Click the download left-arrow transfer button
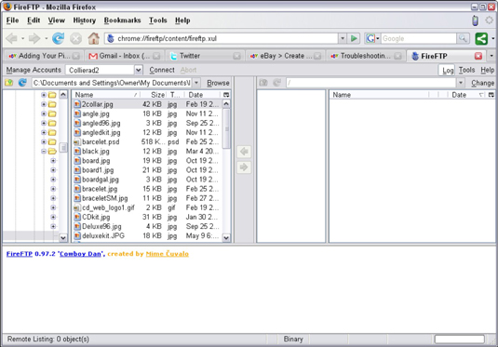Image resolution: width=498 pixels, height=347 pixels. point(244,152)
